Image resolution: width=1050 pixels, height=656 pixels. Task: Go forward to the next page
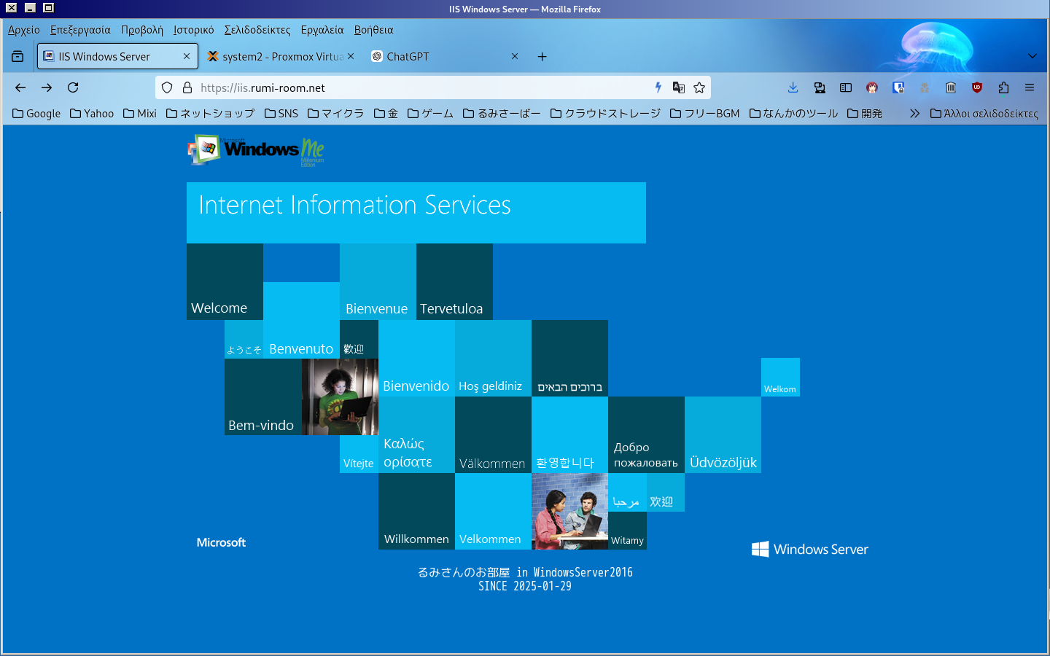(x=47, y=87)
